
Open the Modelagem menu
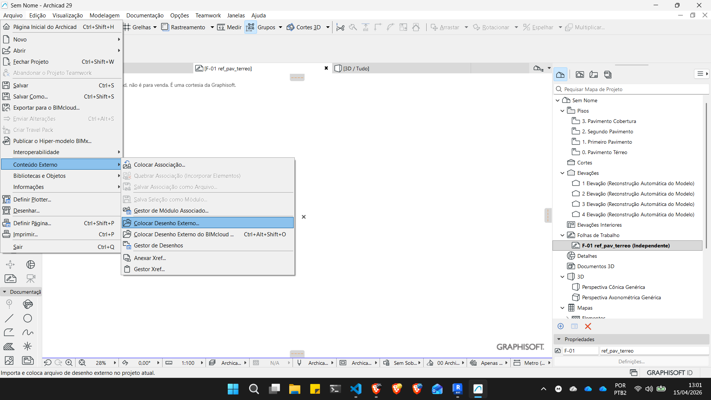(x=104, y=15)
